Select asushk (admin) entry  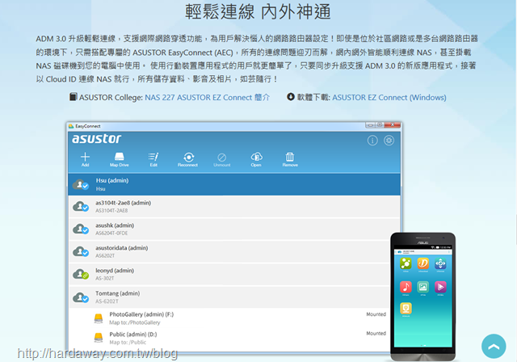pyautogui.click(x=234, y=229)
